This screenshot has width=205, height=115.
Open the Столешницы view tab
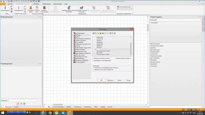pos(78,107)
